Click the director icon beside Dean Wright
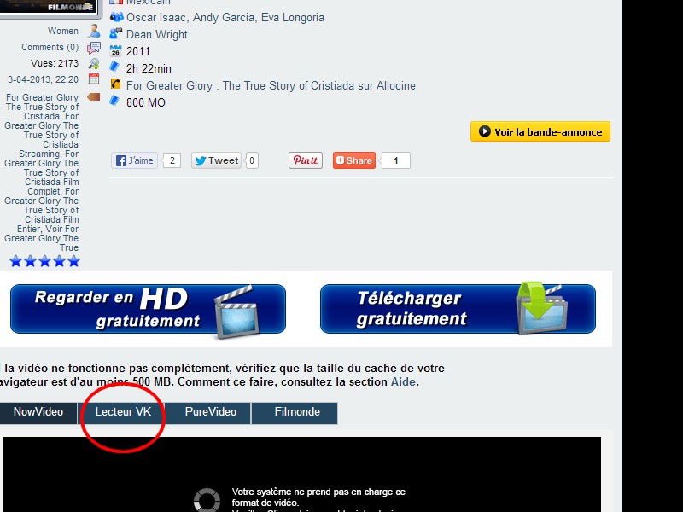The image size is (683, 512). (115, 33)
